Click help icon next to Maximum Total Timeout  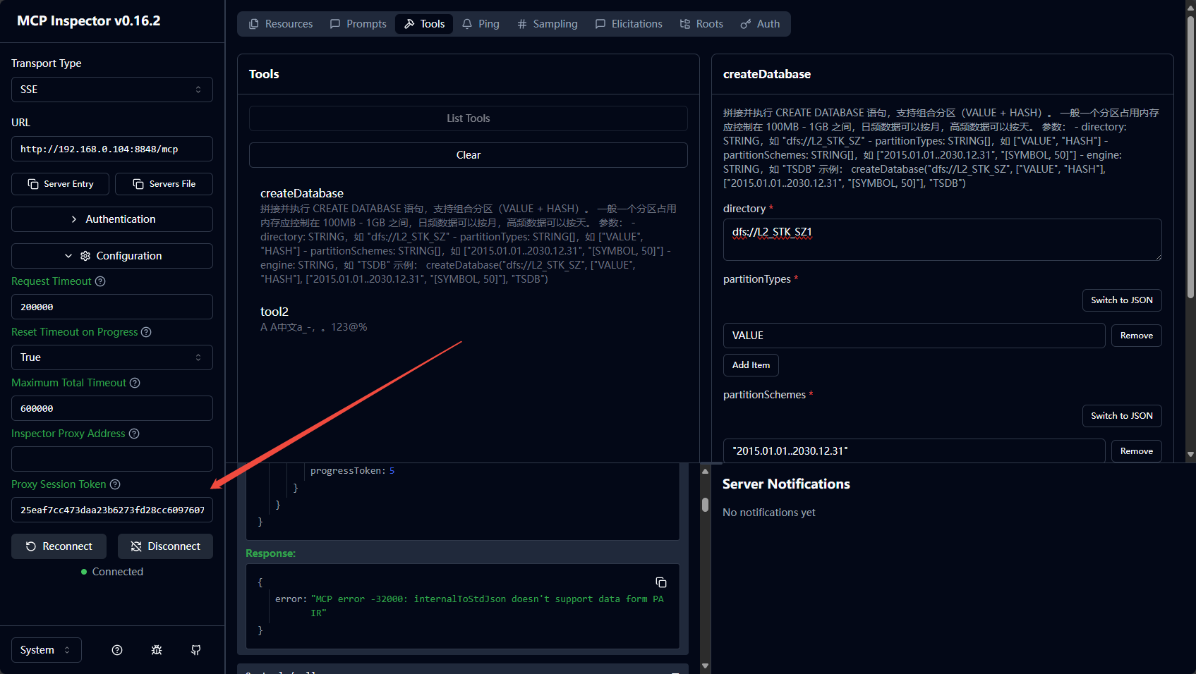click(x=135, y=383)
